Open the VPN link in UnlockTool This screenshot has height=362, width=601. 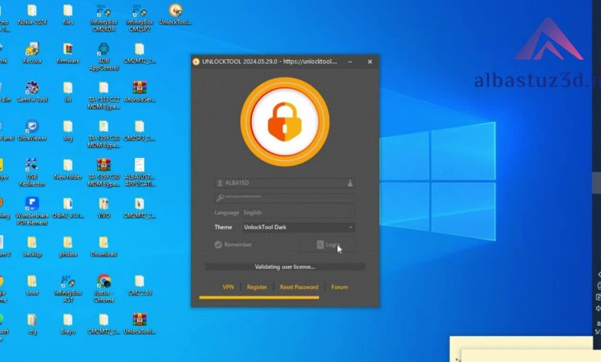pos(228,287)
